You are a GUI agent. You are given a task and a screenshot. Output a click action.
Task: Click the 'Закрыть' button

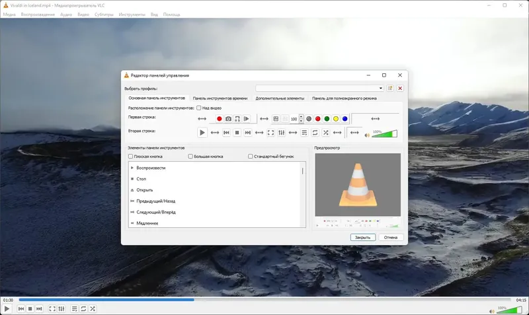362,237
